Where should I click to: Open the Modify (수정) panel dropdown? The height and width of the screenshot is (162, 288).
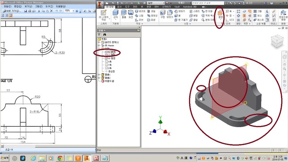pyautogui.click(x=187, y=24)
